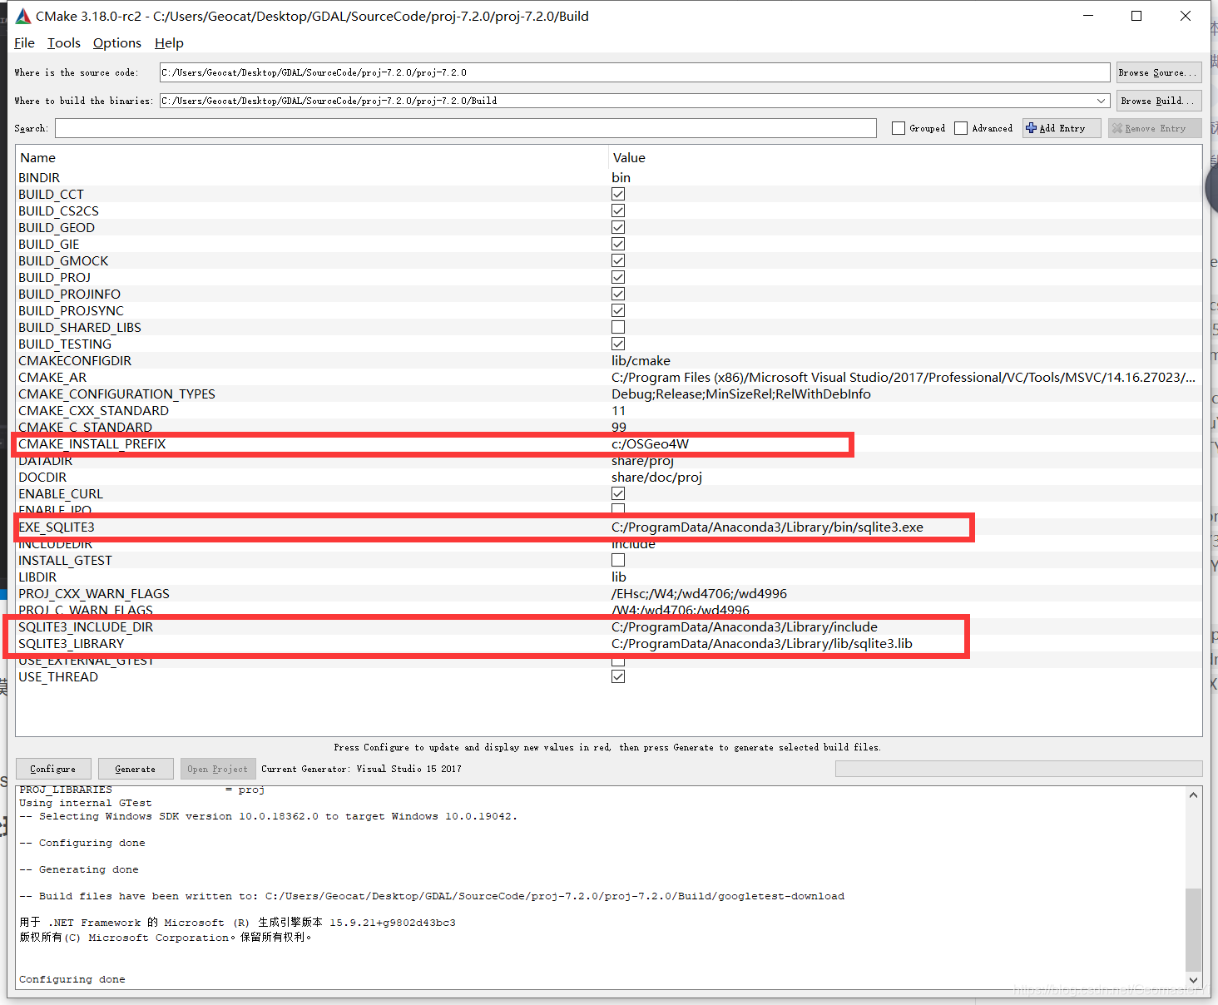
Task: Disable the ENABLE_CURL checkbox
Action: click(618, 493)
